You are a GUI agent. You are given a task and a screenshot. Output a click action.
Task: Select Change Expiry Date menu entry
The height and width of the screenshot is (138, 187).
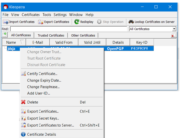[x=44, y=80]
